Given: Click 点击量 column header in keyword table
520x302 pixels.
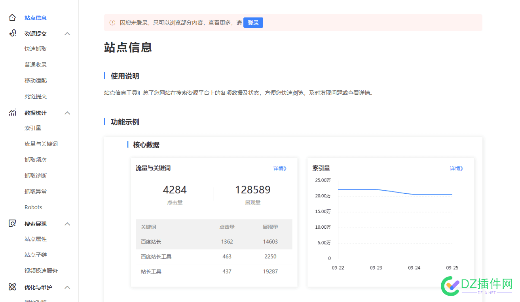Looking at the screenshot, I should (227, 227).
